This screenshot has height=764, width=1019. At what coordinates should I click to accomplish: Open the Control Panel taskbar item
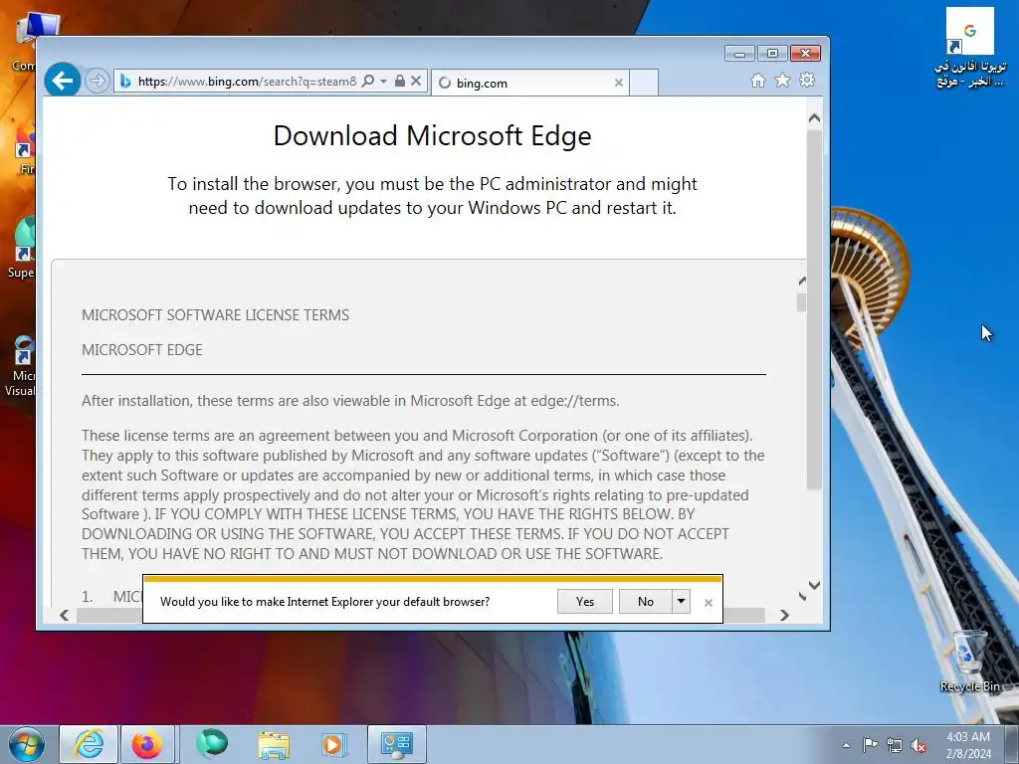(x=397, y=744)
